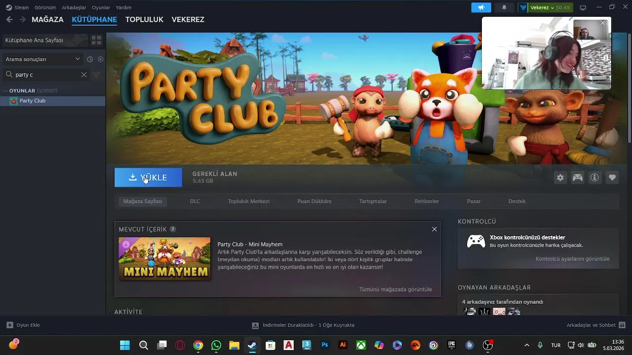Open Topluluk Merkezi tab

point(248,201)
